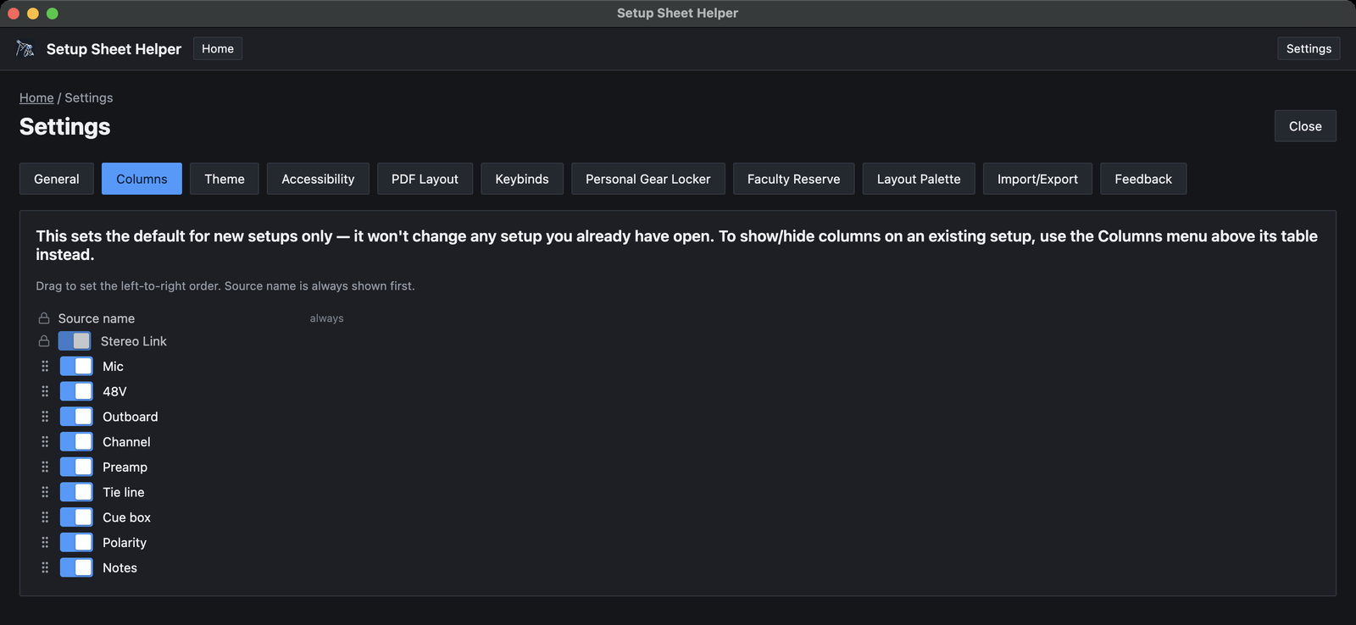The image size is (1356, 625).
Task: Open the General settings tab
Action: click(x=57, y=179)
